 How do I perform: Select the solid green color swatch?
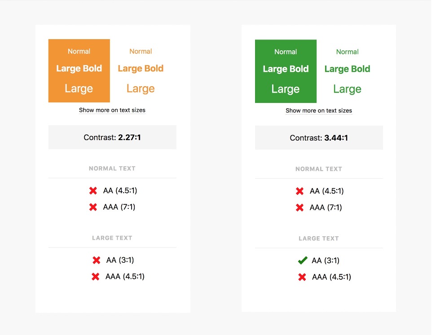(286, 71)
